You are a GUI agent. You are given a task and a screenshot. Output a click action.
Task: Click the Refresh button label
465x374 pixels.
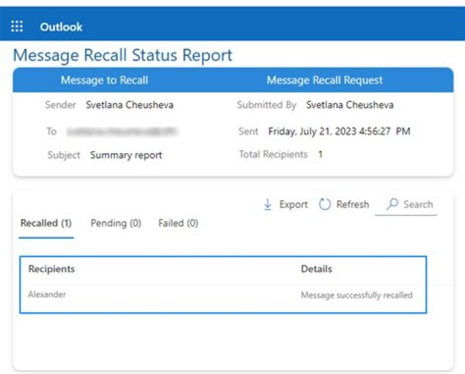click(353, 204)
